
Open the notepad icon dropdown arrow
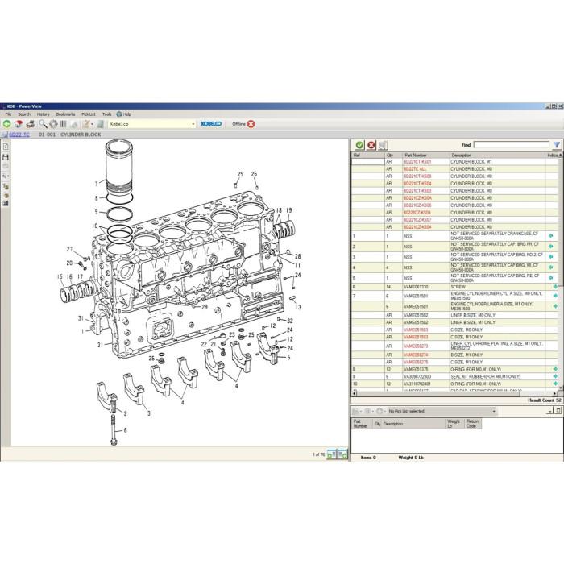click(x=92, y=124)
